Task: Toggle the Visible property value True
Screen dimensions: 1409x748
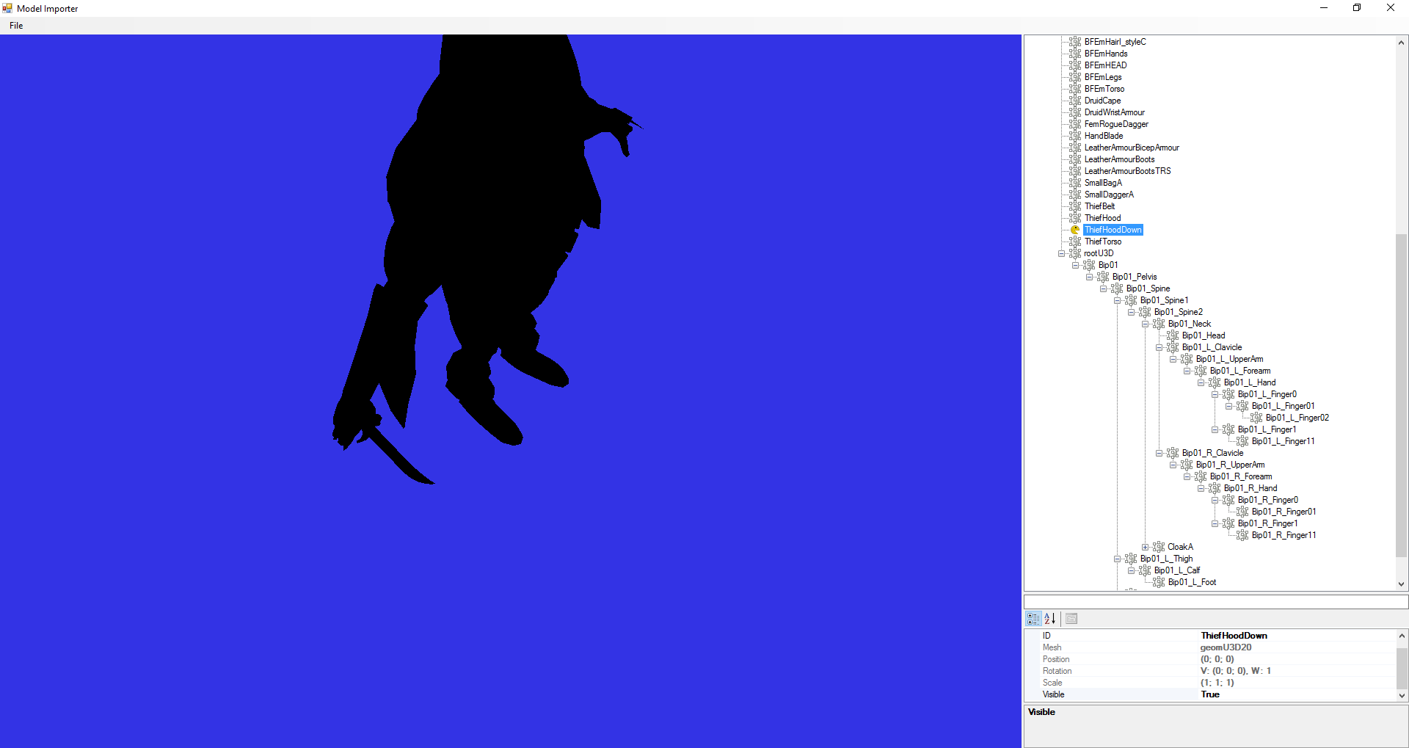Action: [1210, 694]
